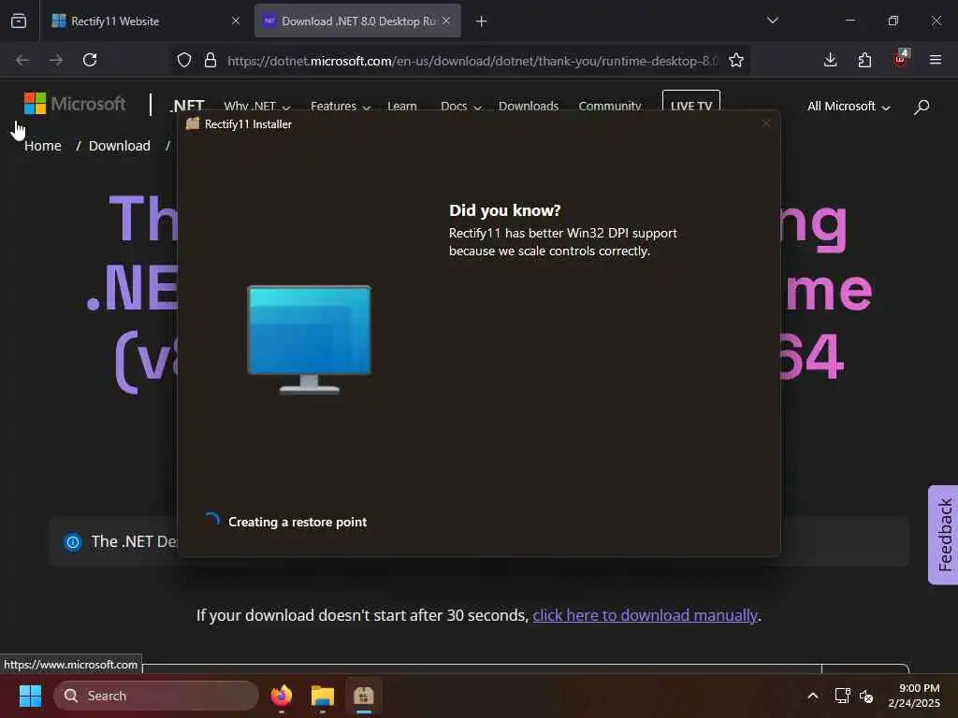
Task: Open the Community menu item
Action: point(610,107)
